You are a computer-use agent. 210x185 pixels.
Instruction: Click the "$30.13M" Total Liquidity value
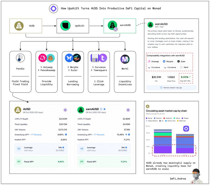click(63, 124)
